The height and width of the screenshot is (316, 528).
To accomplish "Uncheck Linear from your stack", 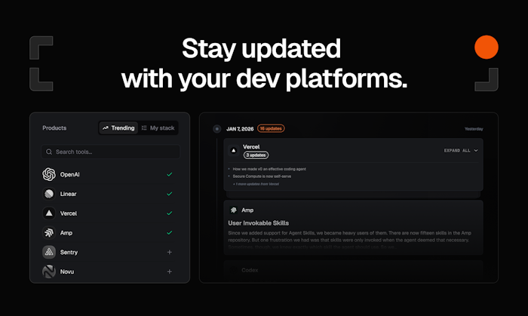I will click(x=170, y=194).
